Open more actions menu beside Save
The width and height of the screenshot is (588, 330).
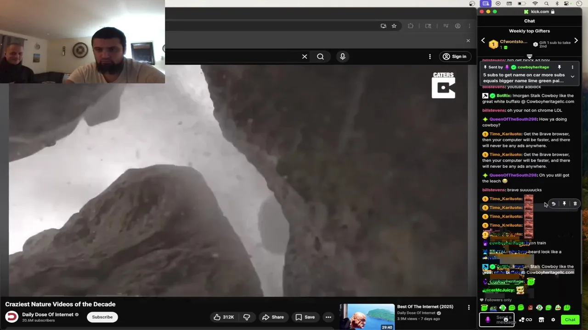[328, 317]
